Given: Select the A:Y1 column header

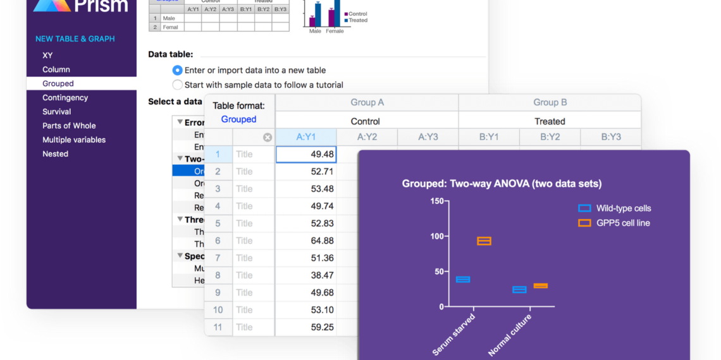Looking at the screenshot, I should [x=305, y=137].
